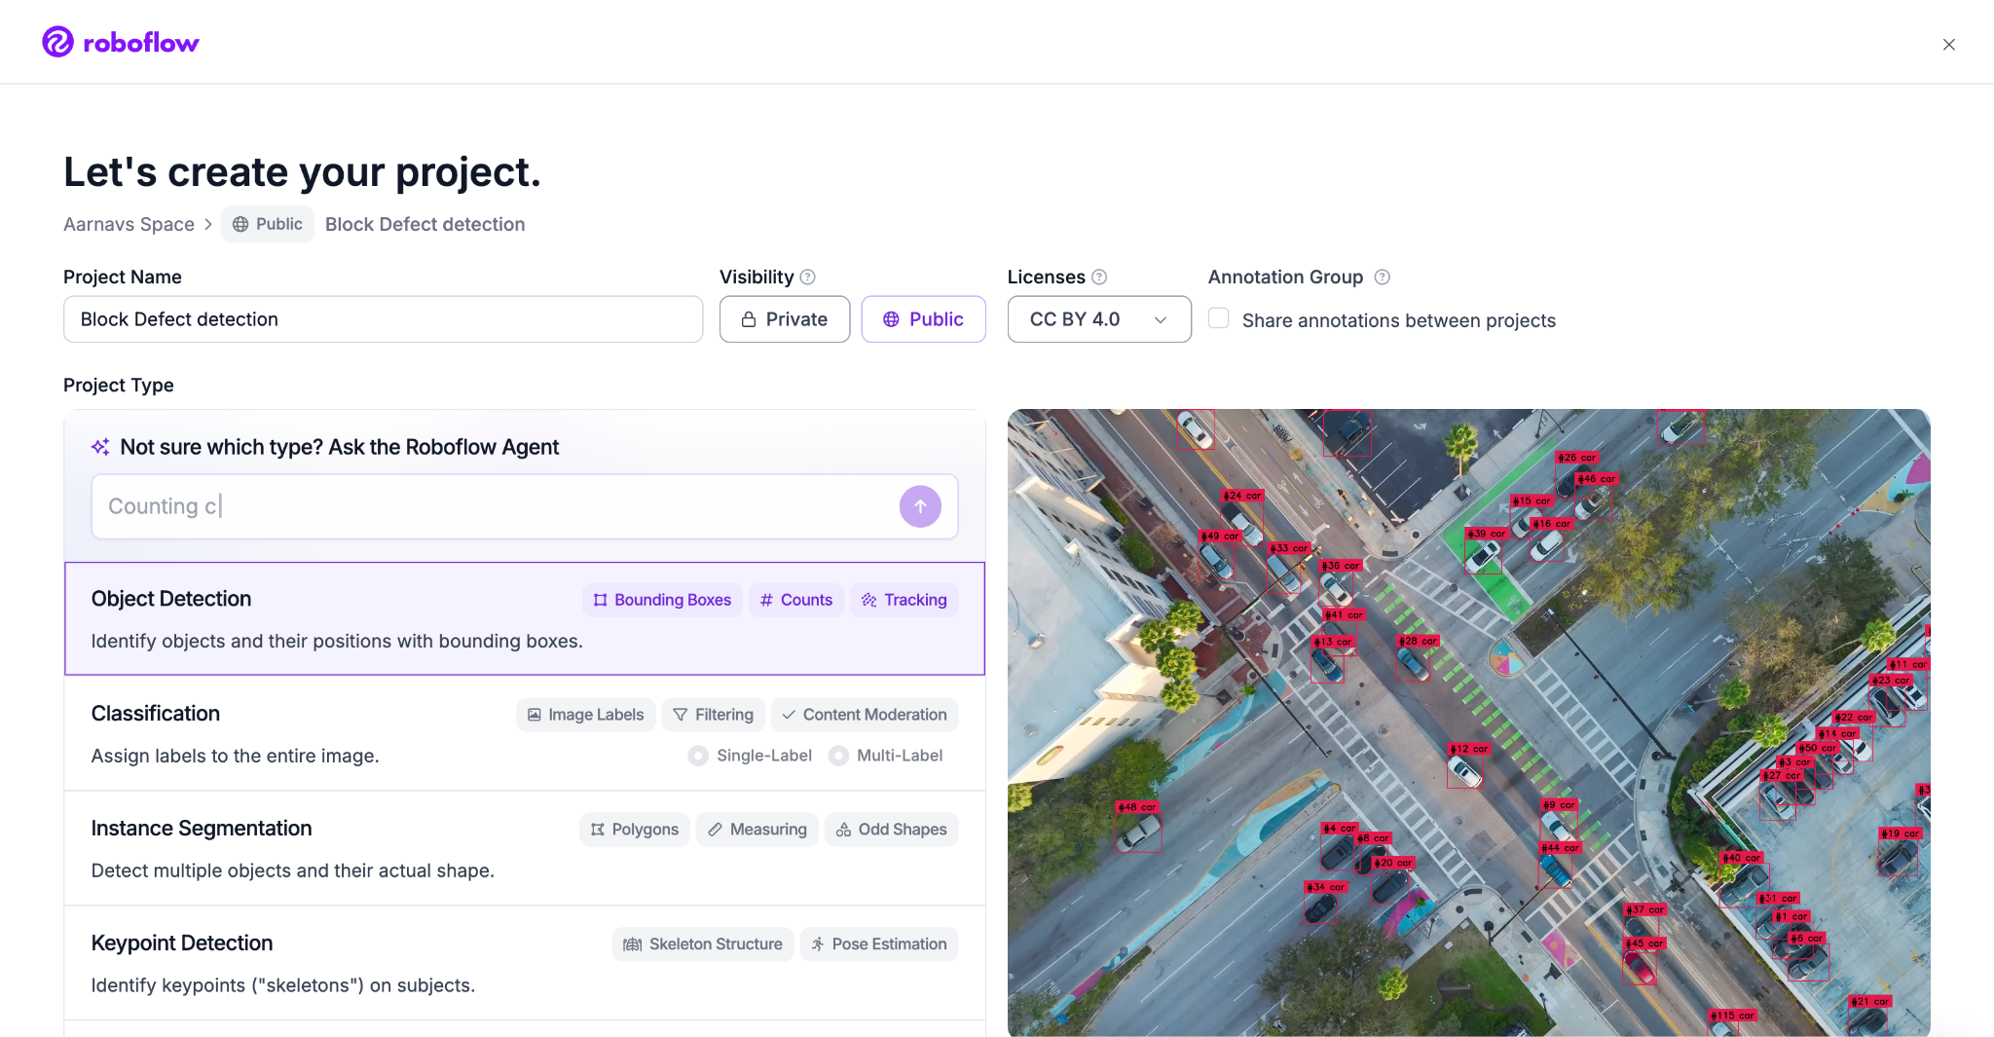Click the Tracking tag

tap(904, 600)
